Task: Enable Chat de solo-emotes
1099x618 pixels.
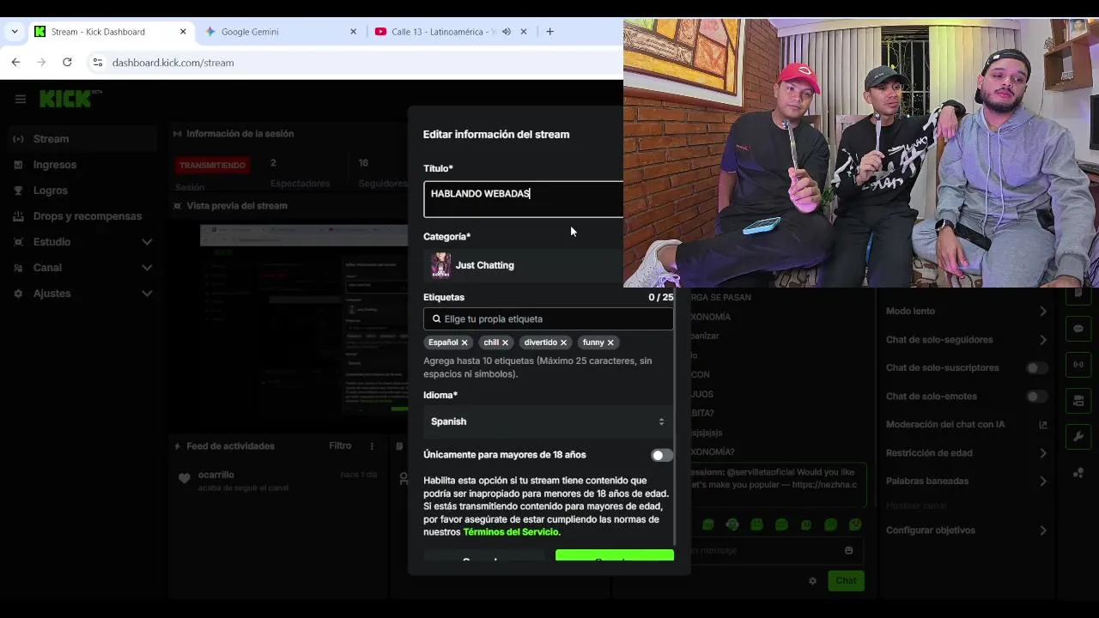Action: click(x=1037, y=397)
